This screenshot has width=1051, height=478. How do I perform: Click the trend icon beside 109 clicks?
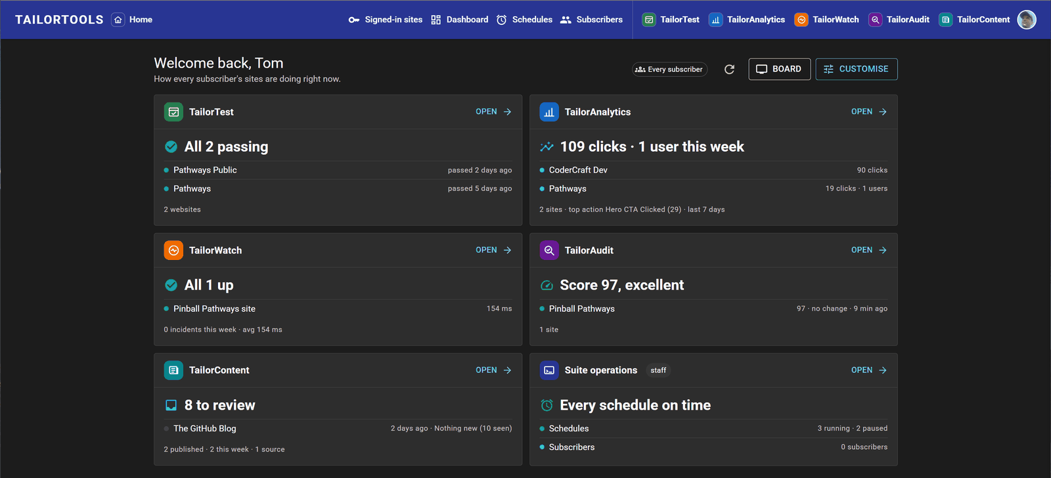(547, 146)
